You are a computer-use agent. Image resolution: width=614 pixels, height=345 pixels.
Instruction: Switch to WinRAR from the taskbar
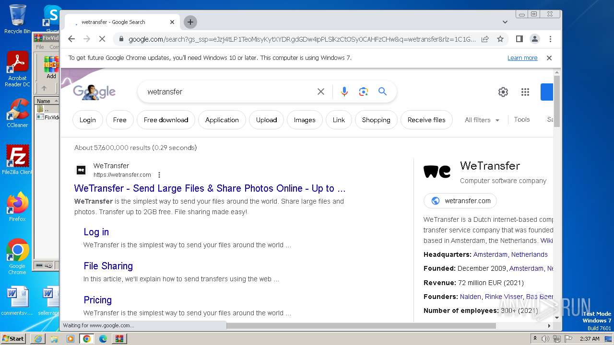119,339
